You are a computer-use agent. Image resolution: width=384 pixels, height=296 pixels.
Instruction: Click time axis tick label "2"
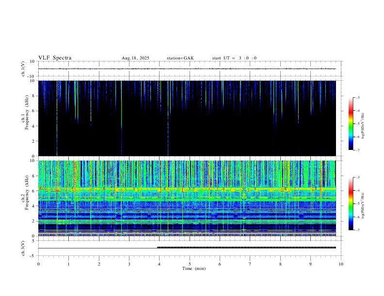99,264
